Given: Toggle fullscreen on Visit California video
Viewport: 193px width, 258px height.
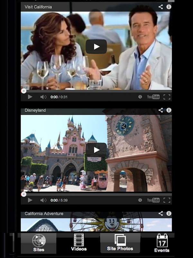Looking at the screenshot, I should pos(167,97).
